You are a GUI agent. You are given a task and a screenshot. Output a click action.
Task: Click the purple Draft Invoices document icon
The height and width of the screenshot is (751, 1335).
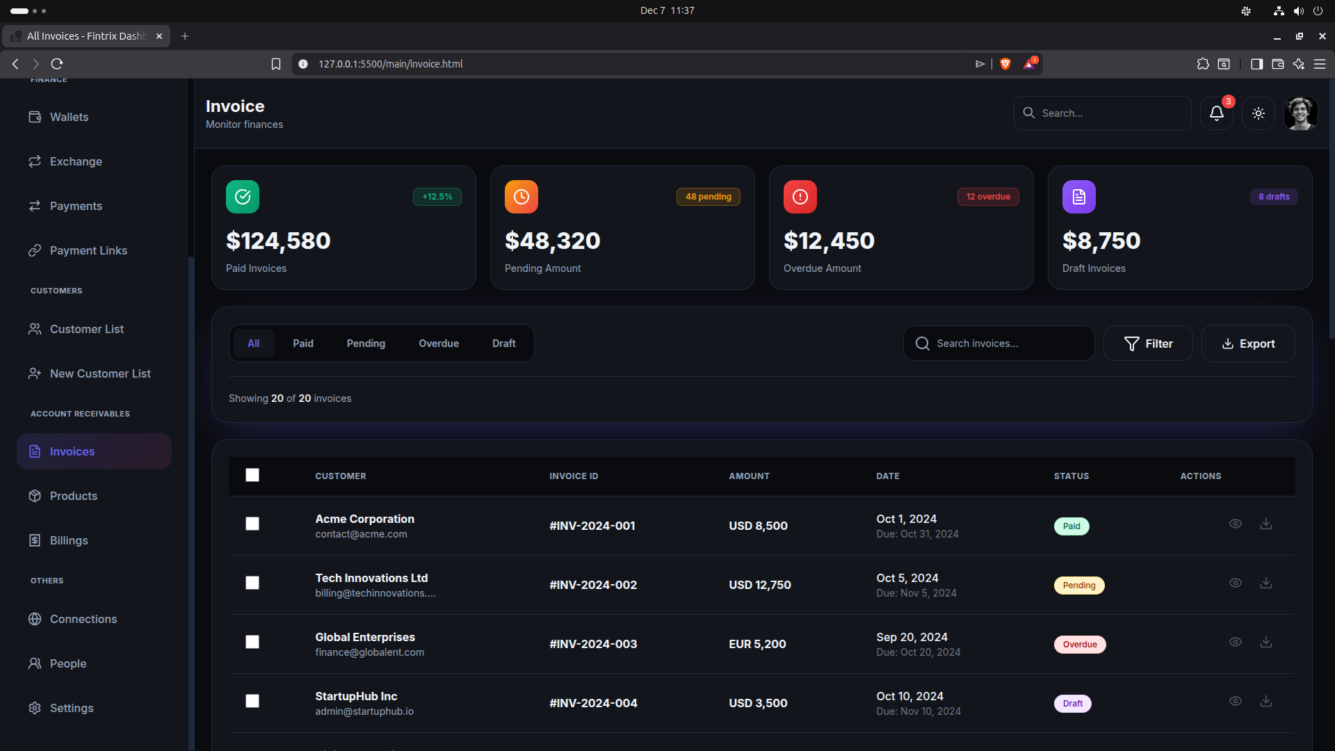point(1078,197)
